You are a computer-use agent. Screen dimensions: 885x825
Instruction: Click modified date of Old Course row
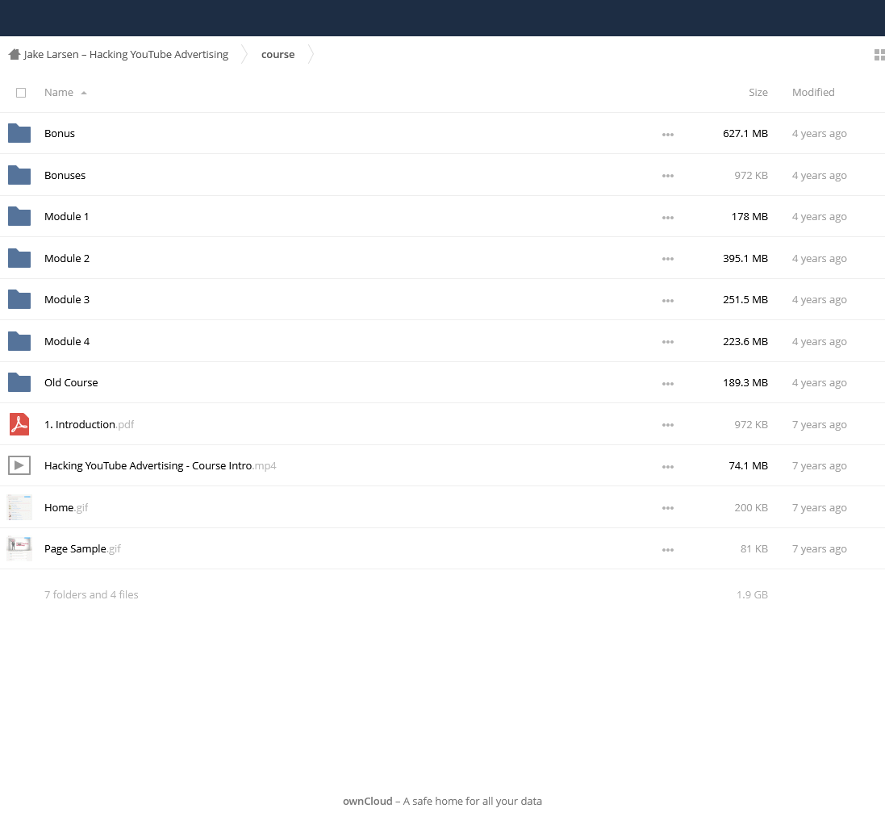819,382
